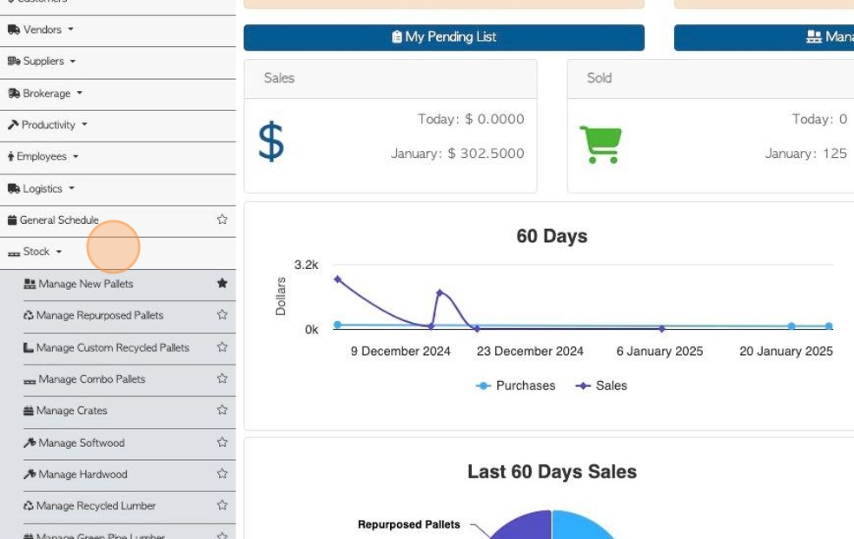Star the Manage Repurposed Pallets item
Image resolution: width=854 pixels, height=539 pixels.
[222, 314]
